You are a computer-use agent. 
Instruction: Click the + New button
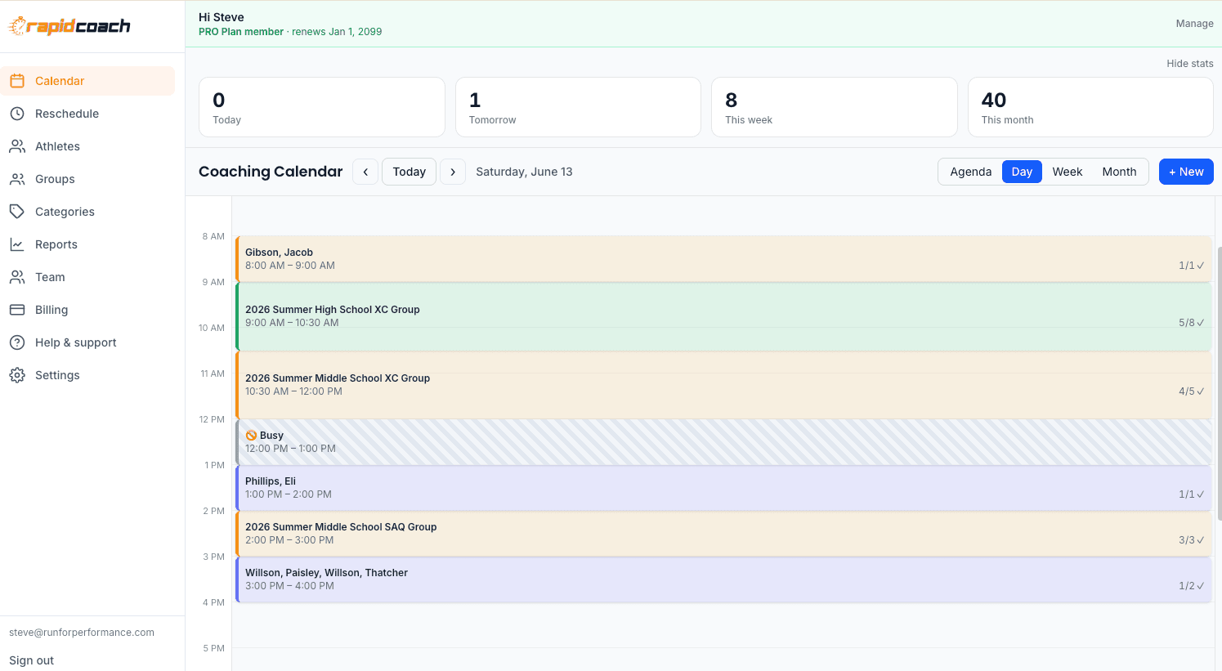(x=1186, y=172)
